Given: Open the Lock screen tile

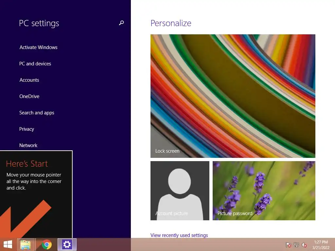Looking at the screenshot, I should (x=233, y=96).
